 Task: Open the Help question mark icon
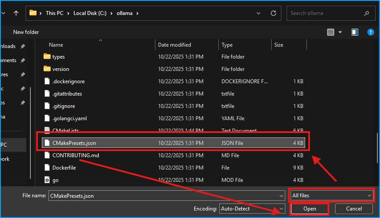[370, 32]
